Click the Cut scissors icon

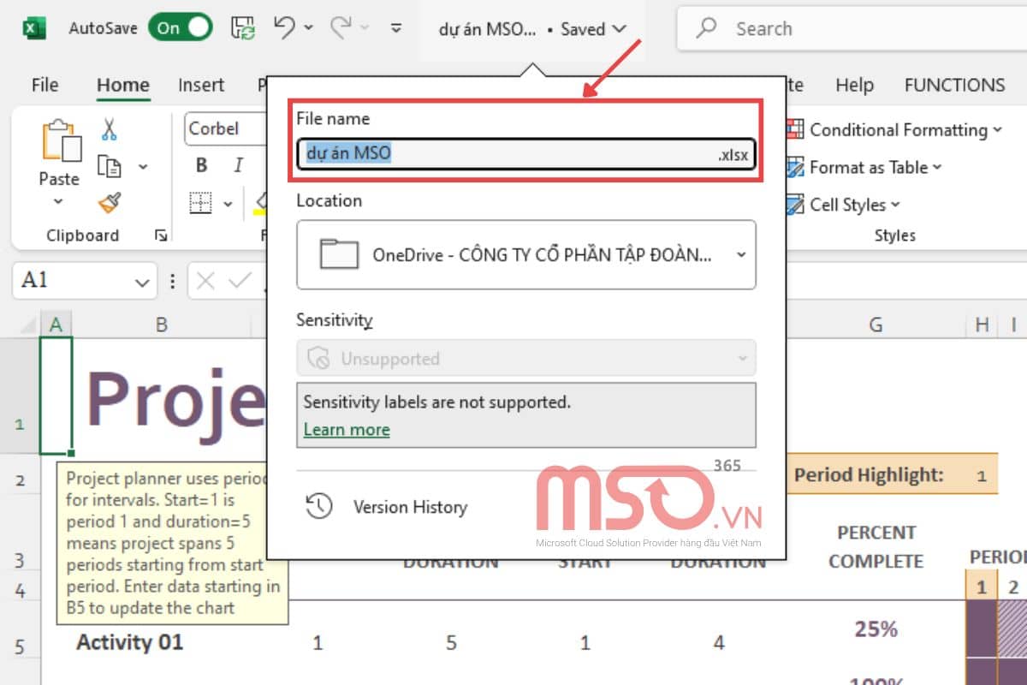coord(109,129)
